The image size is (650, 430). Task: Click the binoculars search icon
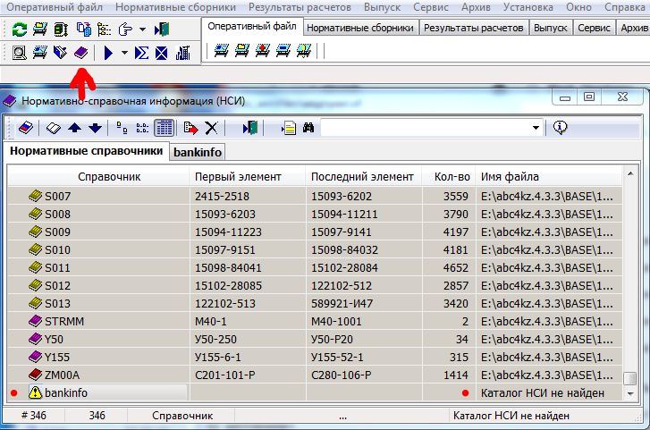pyautogui.click(x=308, y=128)
